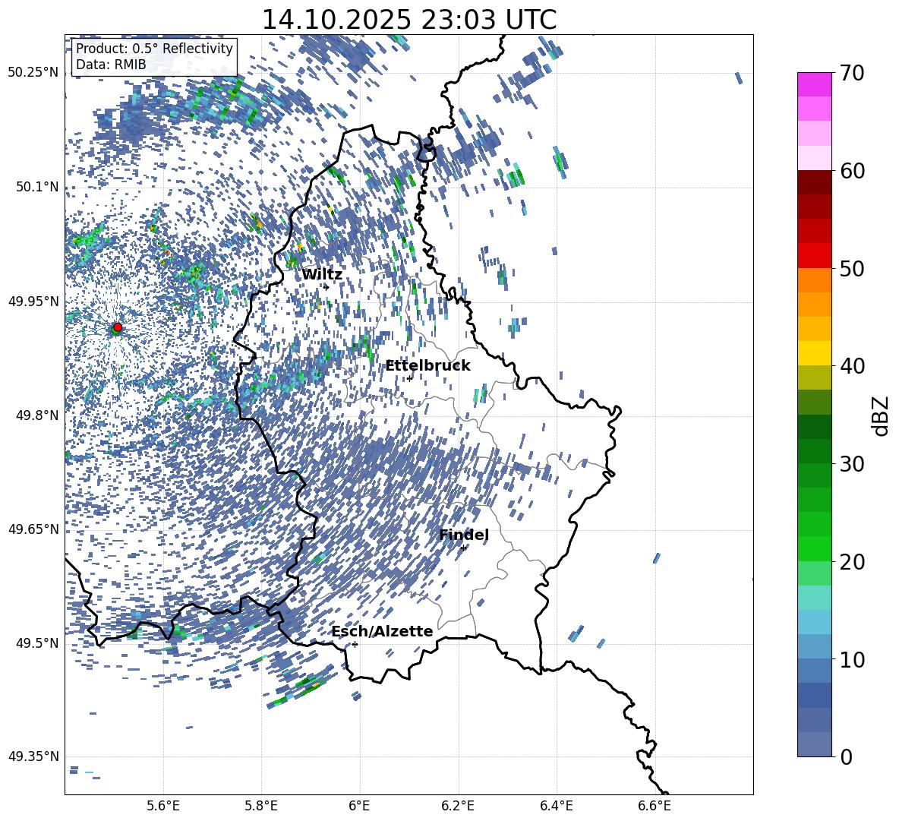Click the colorbar tick label 50
Viewport: 899px width, 821px height.
click(852, 268)
